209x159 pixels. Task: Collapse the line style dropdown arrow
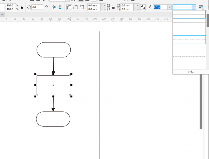[x=194, y=7]
